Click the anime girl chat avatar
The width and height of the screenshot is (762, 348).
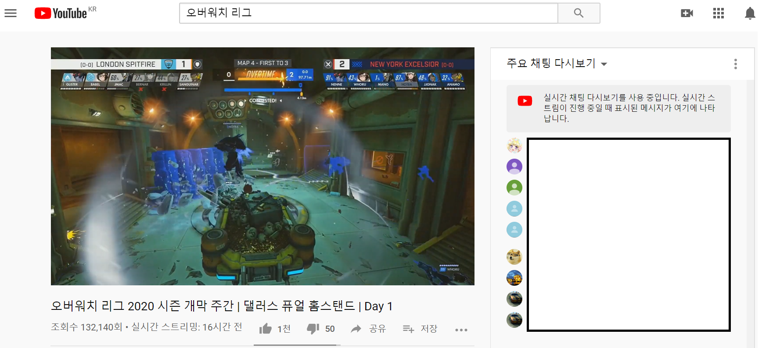pos(514,146)
